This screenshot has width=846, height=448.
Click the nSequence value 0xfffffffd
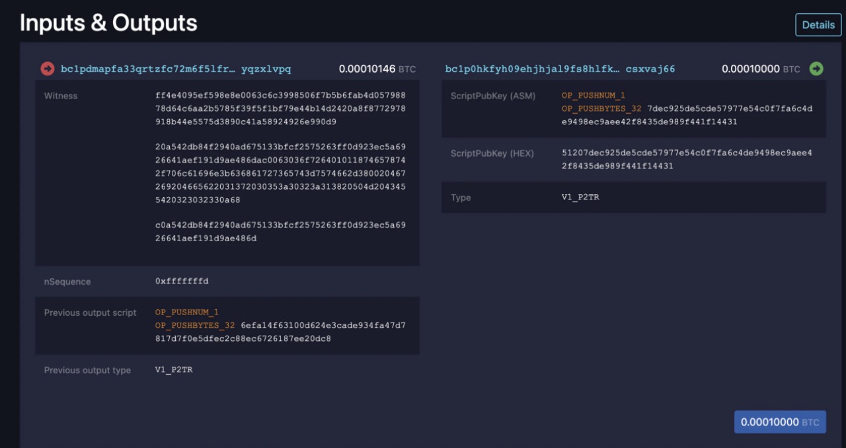click(182, 281)
